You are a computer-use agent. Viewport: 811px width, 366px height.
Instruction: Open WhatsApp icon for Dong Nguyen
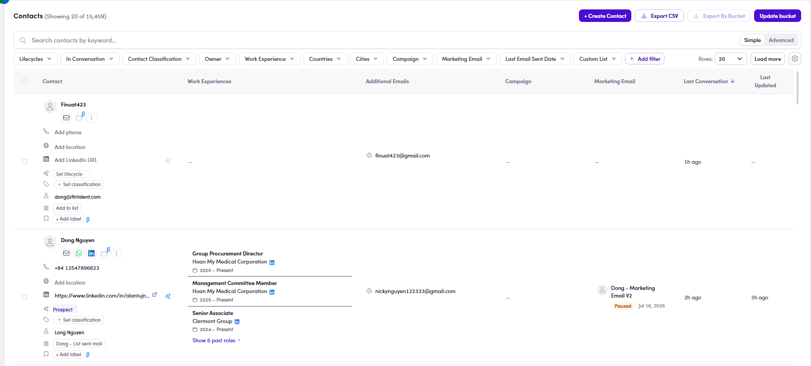(x=79, y=253)
